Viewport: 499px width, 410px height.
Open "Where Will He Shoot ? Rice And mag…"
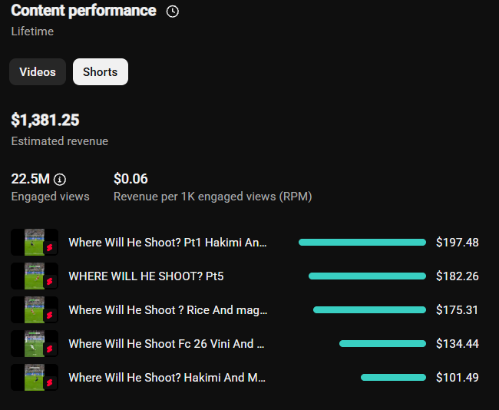point(168,310)
